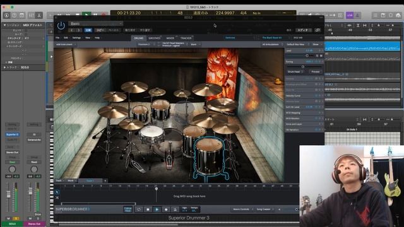Click Superior Drummer record button
The width and height of the screenshot is (404, 227).
(x=166, y=209)
